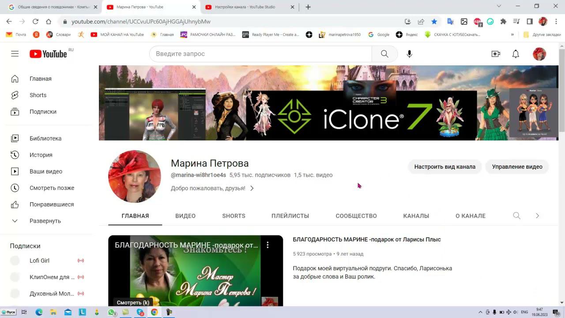Switch to the Настройки канала YouTube Studio tab
Screen dimensions: 565x318
tap(251, 7)
